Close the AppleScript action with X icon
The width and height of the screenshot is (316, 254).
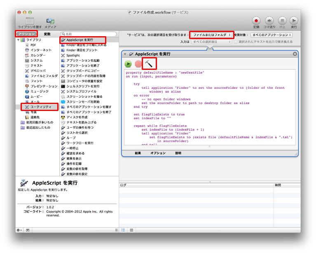(295, 54)
